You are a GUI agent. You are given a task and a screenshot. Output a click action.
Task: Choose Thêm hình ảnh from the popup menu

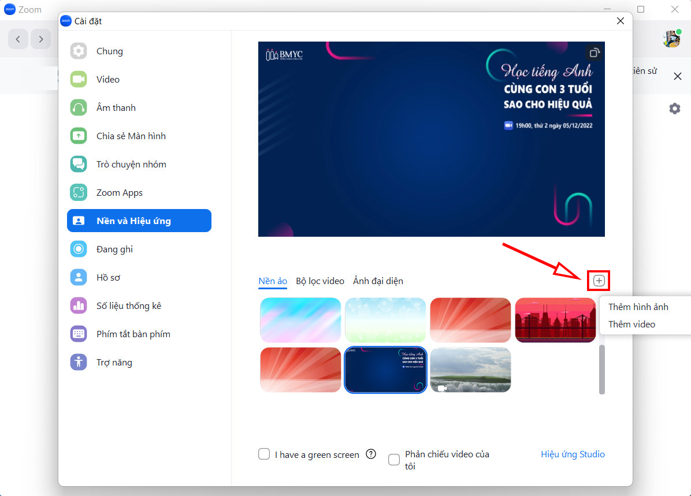tap(638, 307)
